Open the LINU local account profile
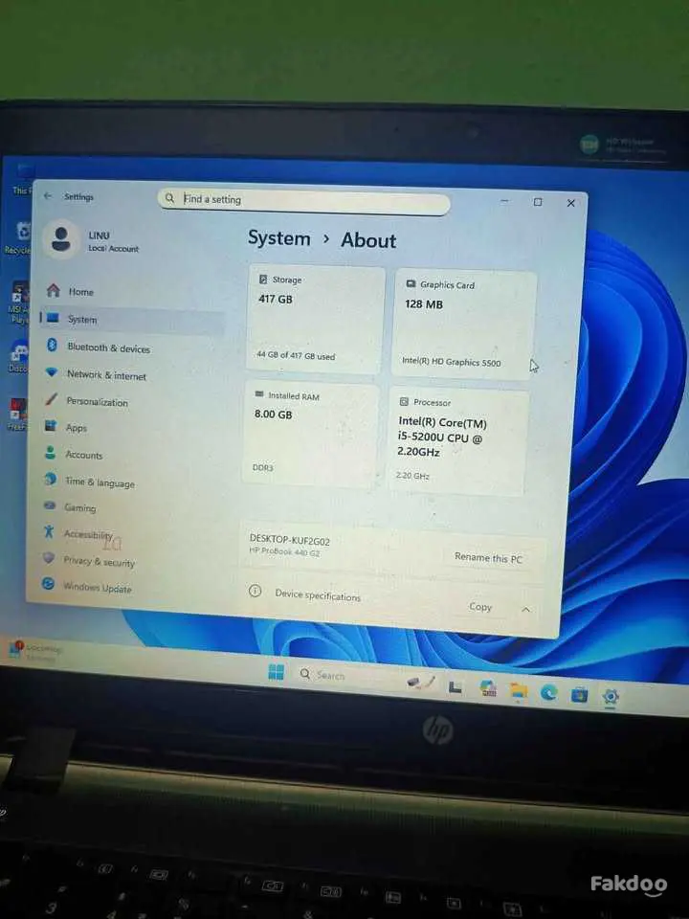Image resolution: width=689 pixels, height=919 pixels. 91,240
